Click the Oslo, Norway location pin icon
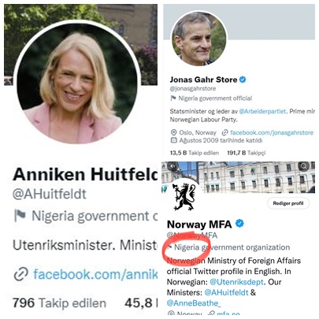 click(173, 132)
